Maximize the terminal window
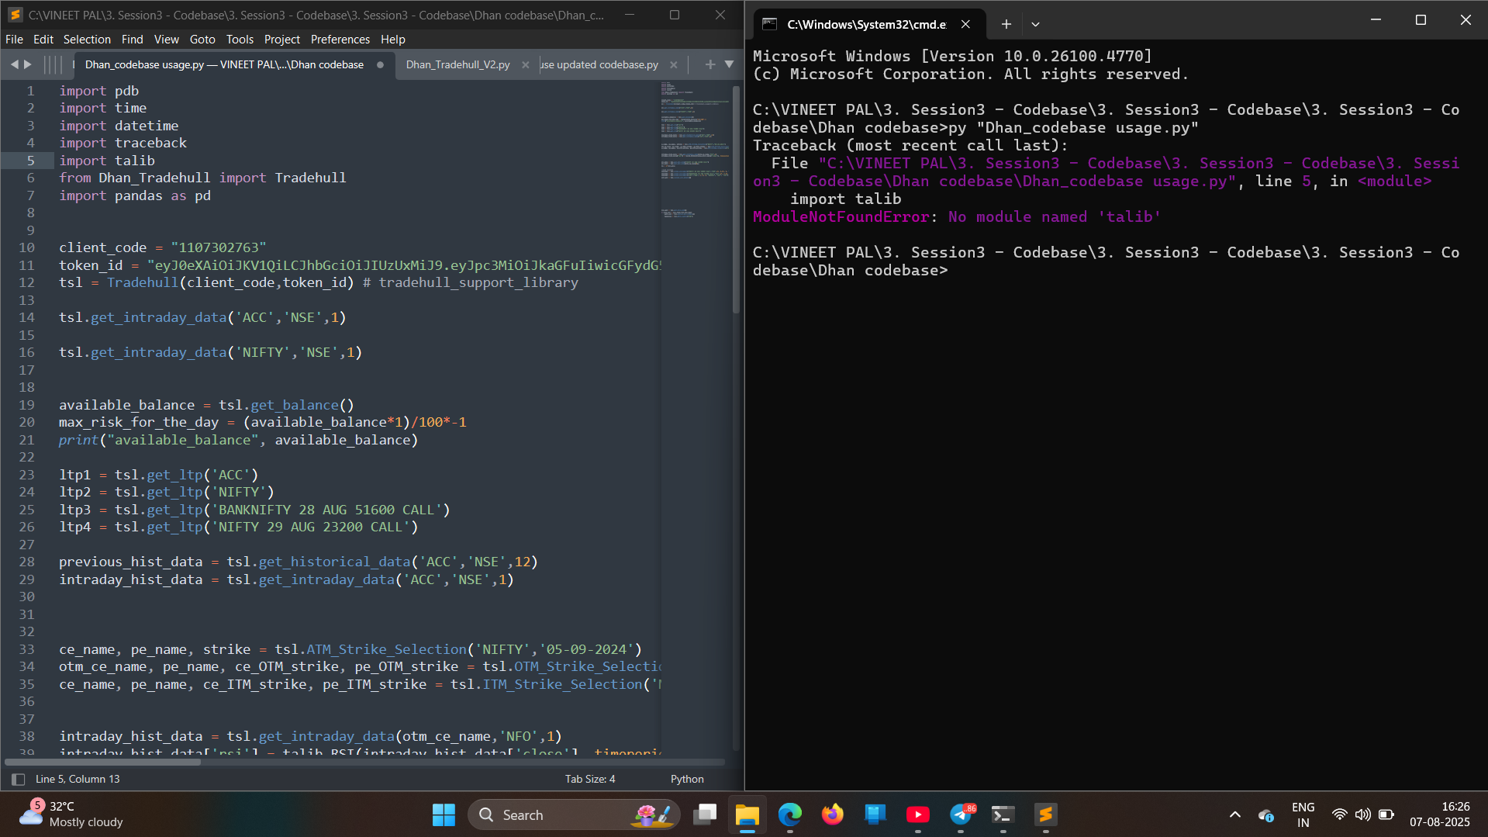 (1421, 20)
